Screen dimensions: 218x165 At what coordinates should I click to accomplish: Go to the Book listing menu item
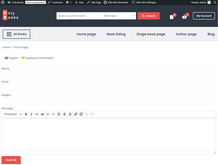pos(116,34)
